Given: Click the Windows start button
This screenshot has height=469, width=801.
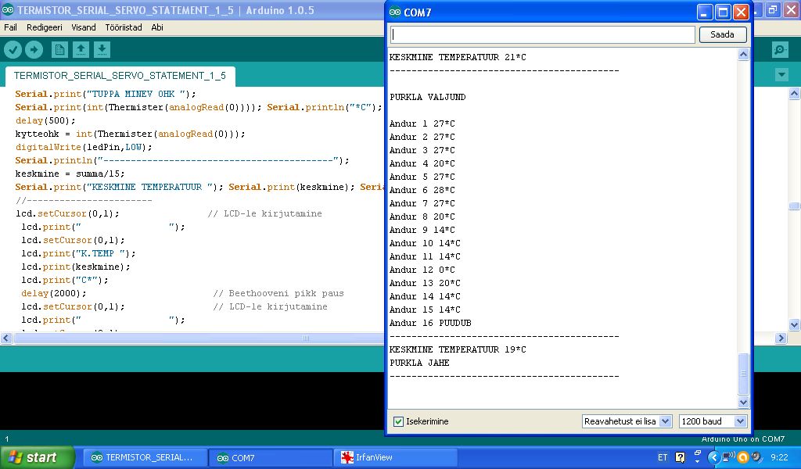Looking at the screenshot, I should pos(37,457).
